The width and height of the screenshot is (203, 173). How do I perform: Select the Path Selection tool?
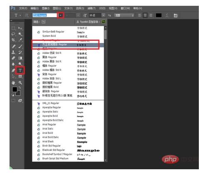coord(13,76)
